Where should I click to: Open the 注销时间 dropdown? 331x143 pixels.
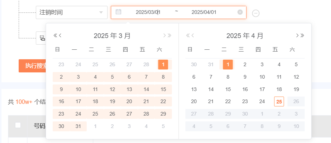pyautogui.click(x=72, y=12)
